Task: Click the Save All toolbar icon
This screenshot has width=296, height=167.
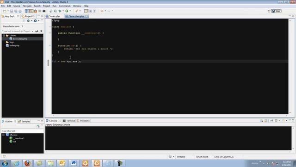Action: tap(16, 11)
